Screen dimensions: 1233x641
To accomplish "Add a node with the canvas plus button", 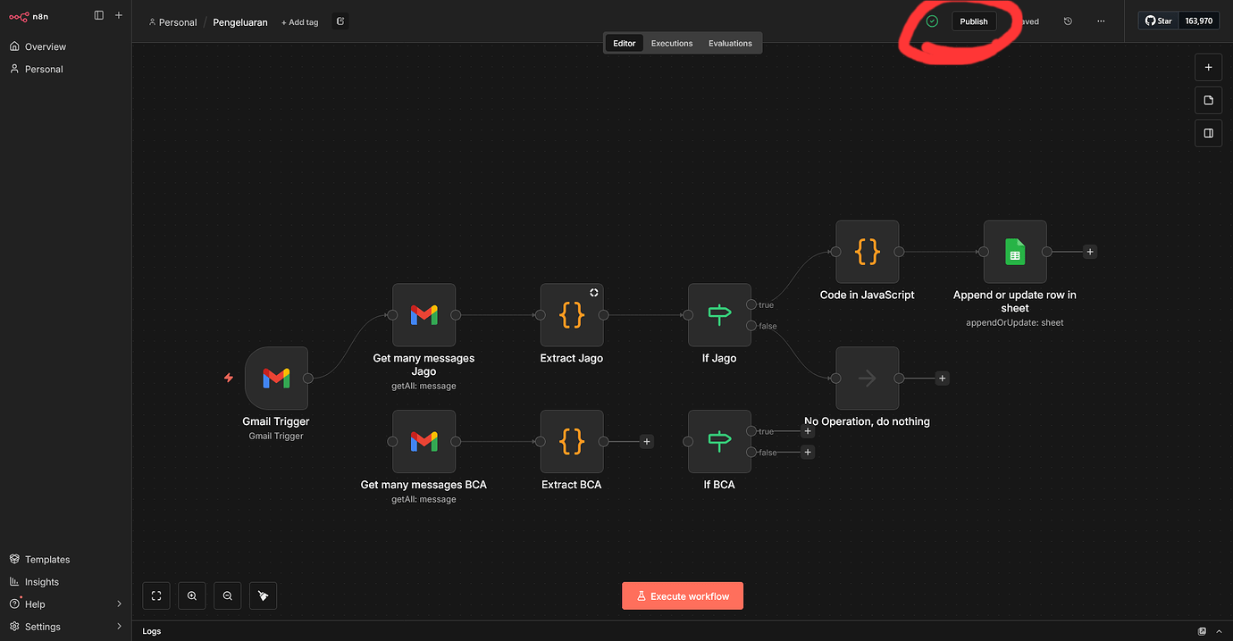I will [x=1208, y=67].
